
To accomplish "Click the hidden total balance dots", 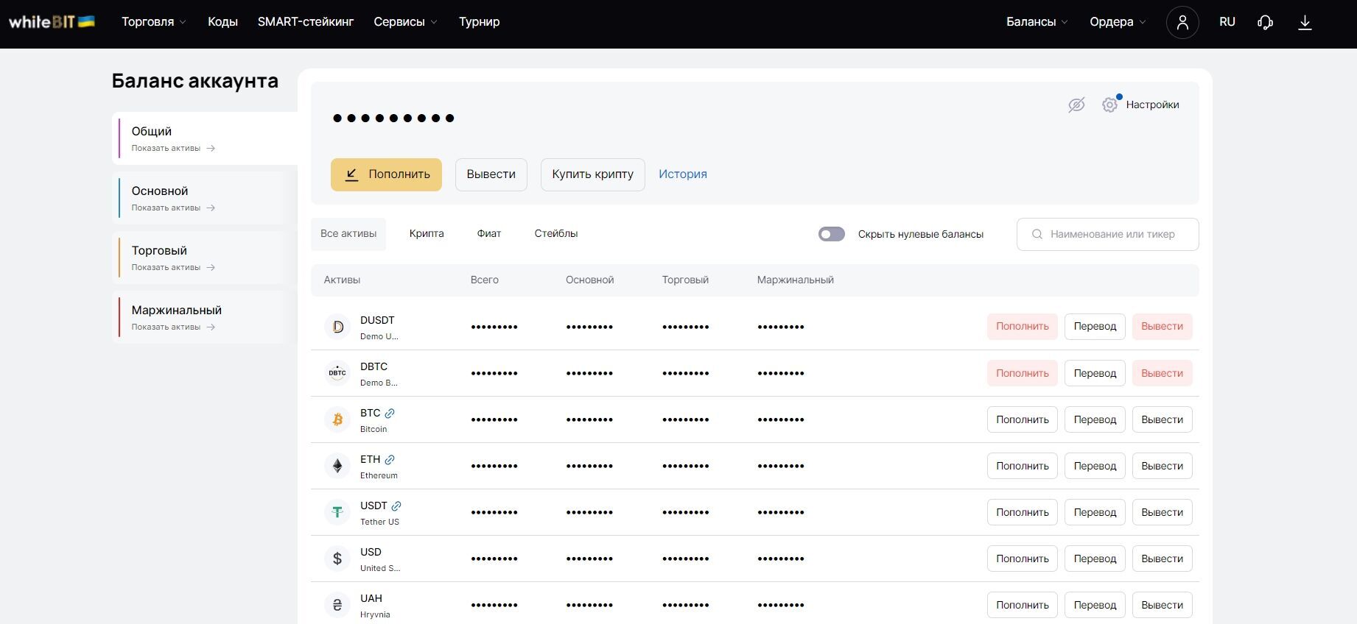I will pos(393,118).
